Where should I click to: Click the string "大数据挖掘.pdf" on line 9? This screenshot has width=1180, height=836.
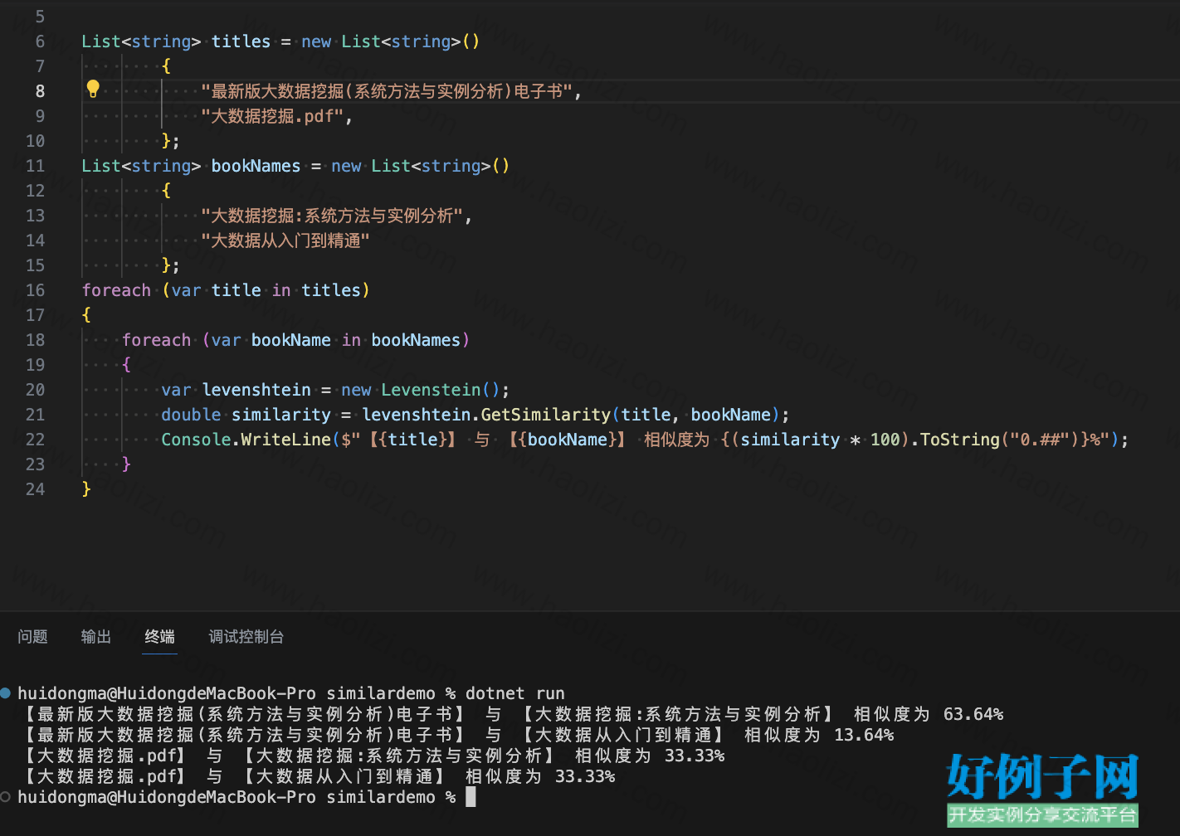[272, 116]
